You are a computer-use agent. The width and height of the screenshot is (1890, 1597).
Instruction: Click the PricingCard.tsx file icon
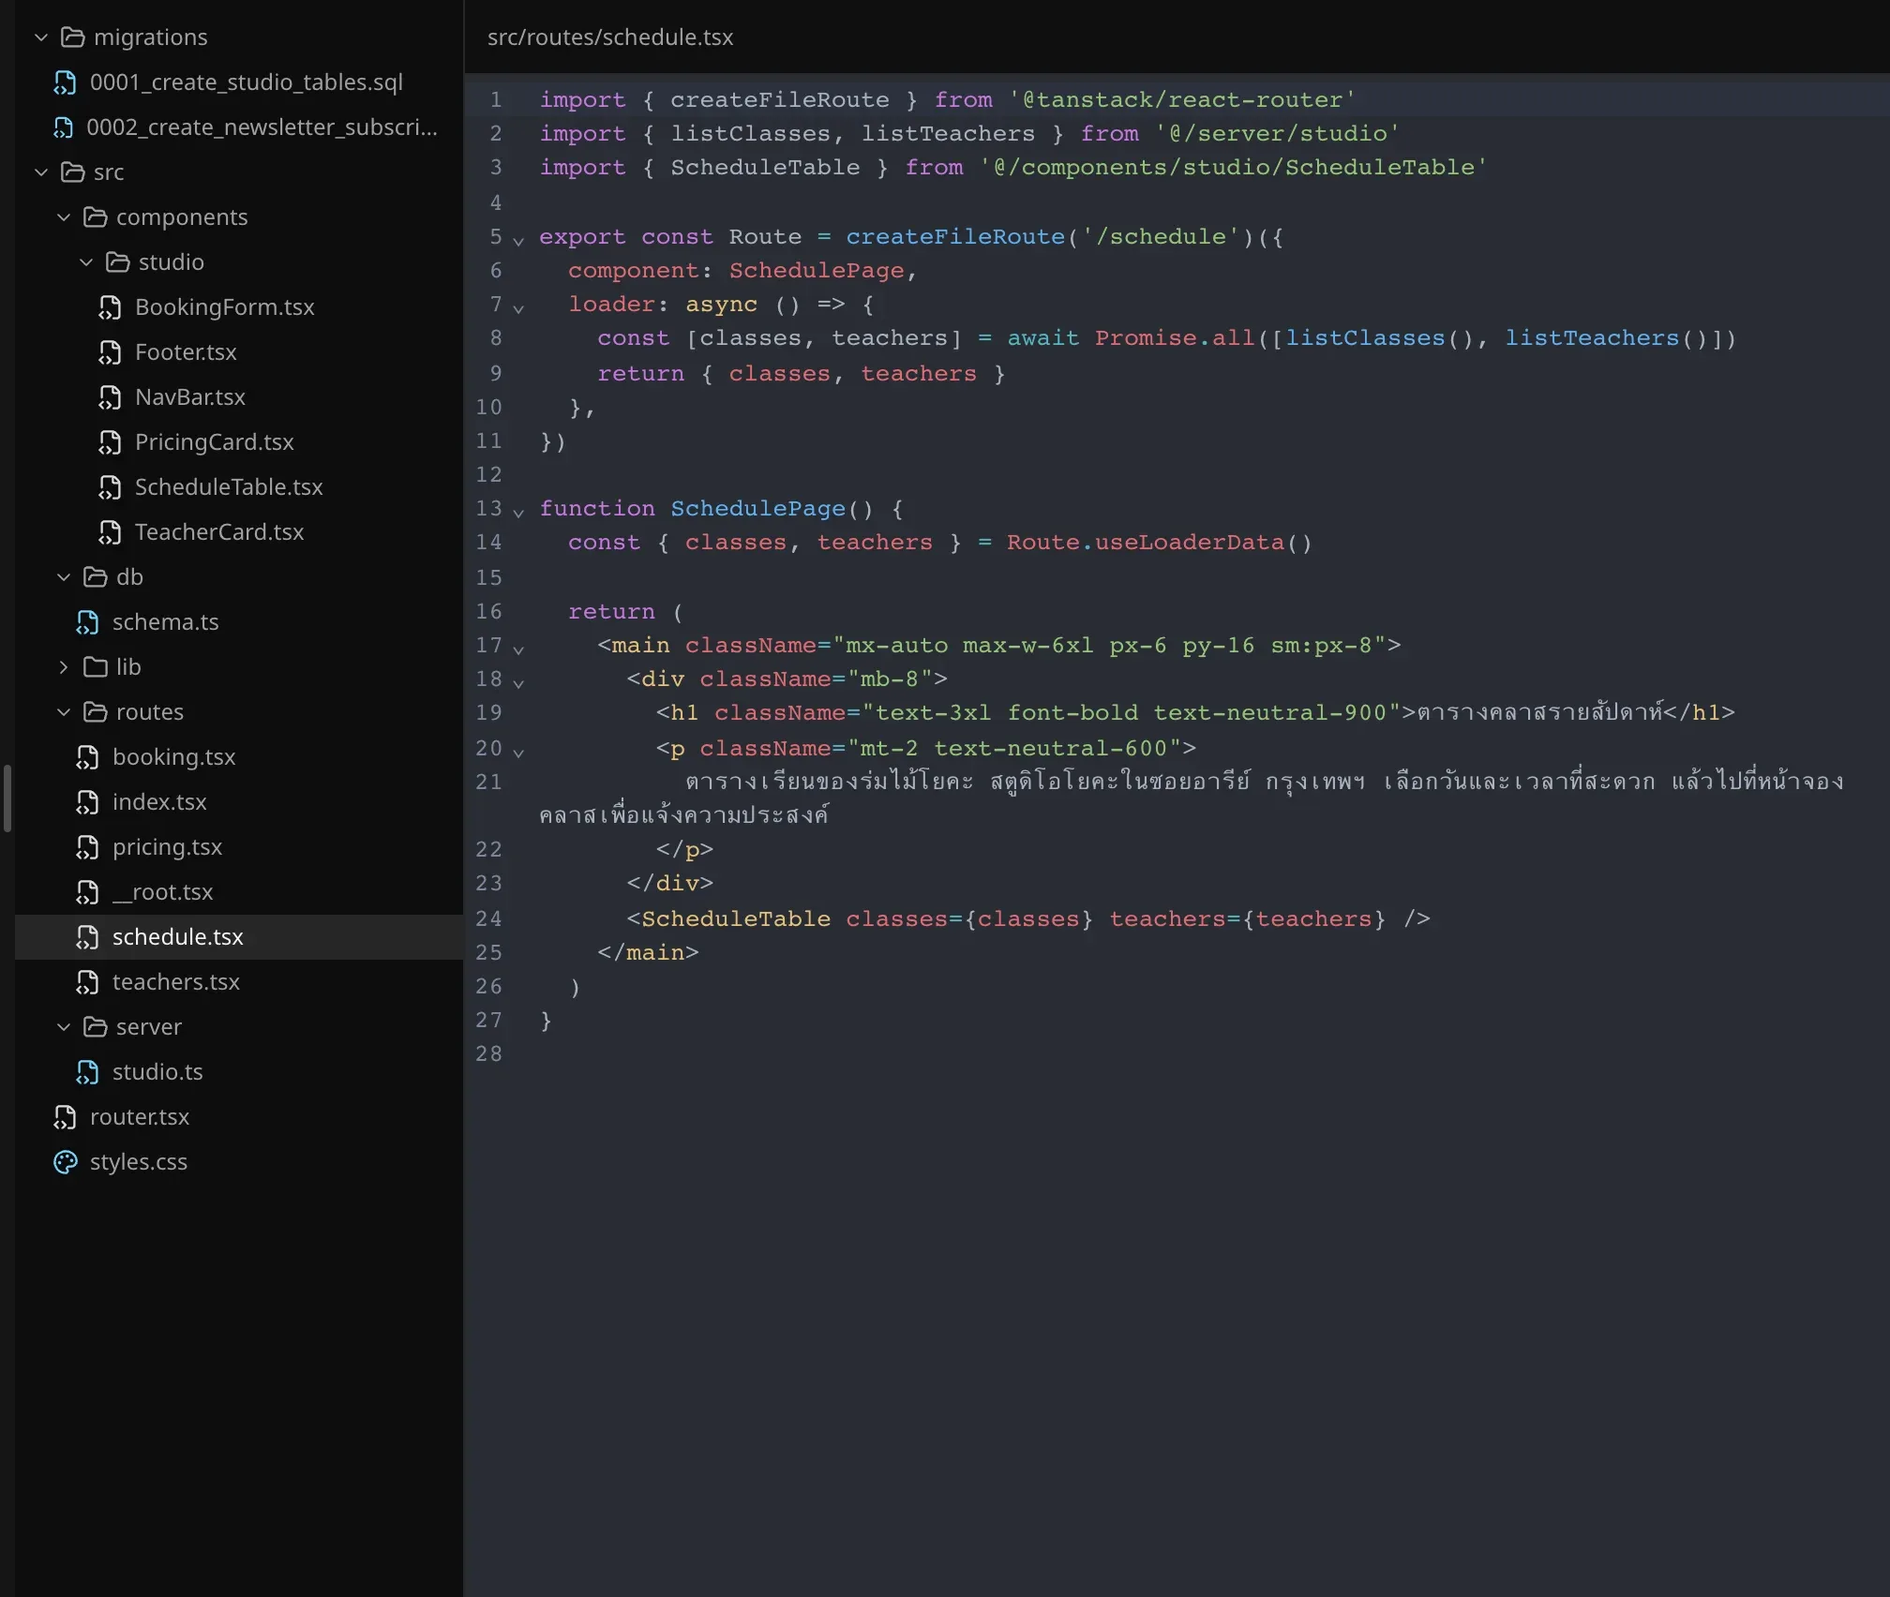coord(110,442)
